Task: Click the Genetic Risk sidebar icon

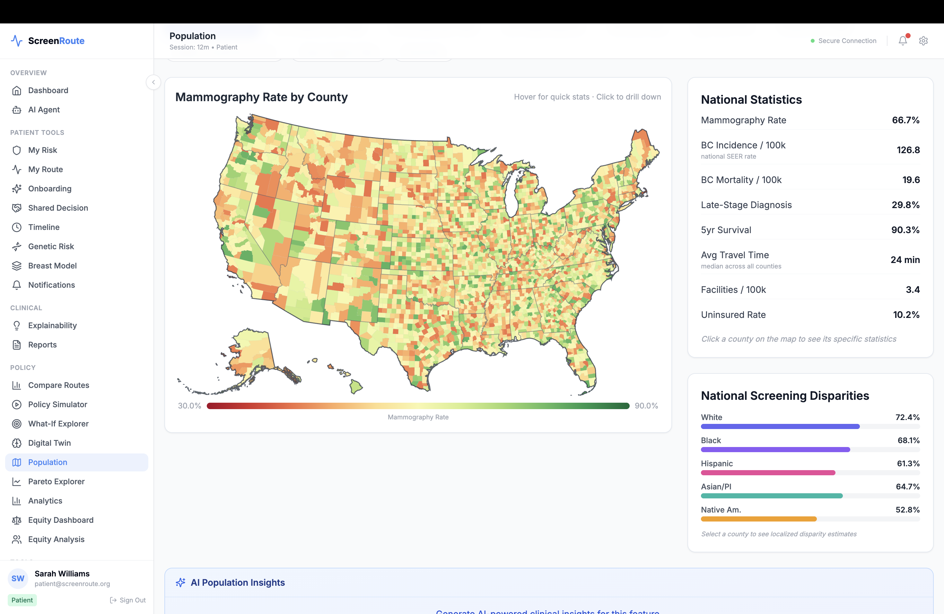Action: (x=17, y=247)
